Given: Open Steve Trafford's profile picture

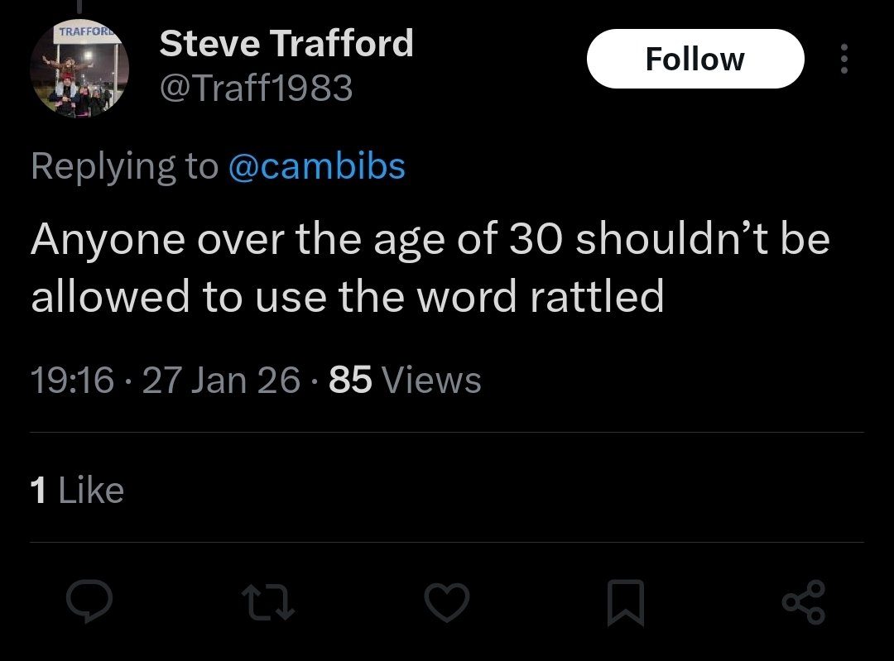Looking at the screenshot, I should coord(79,71).
